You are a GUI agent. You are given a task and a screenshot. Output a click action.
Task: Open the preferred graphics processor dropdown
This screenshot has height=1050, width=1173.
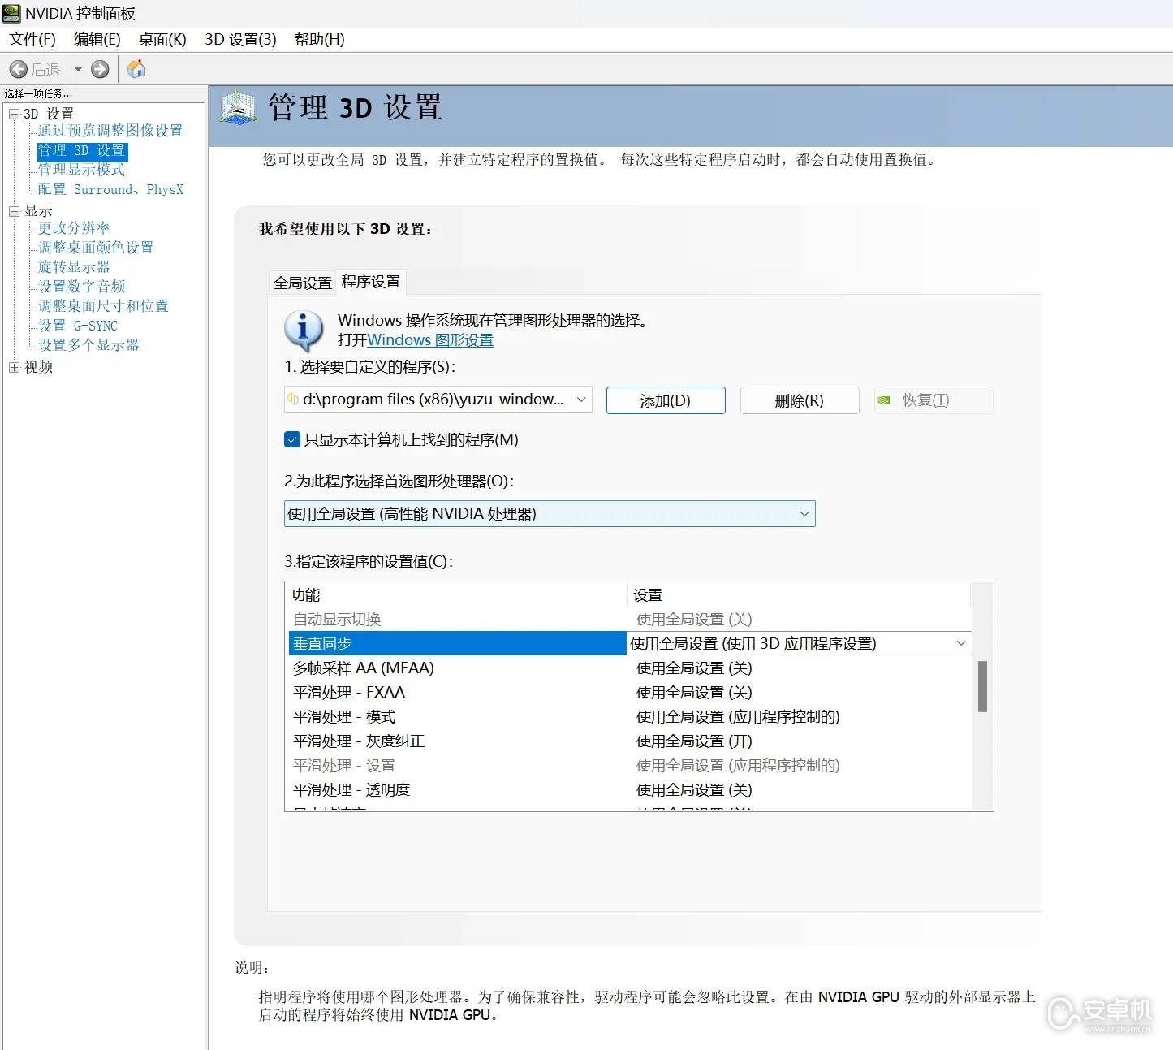(550, 513)
